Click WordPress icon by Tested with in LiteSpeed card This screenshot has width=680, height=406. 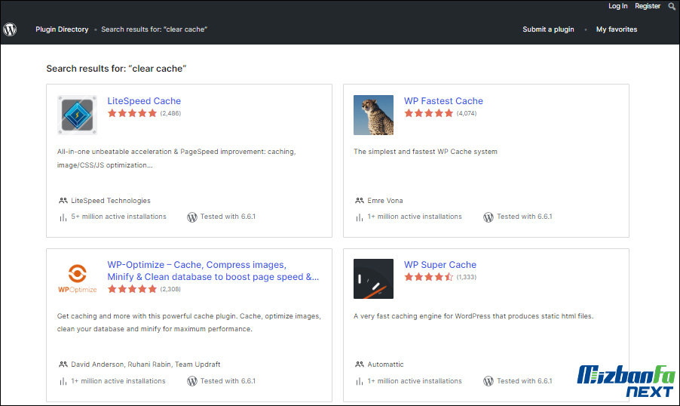tap(192, 217)
